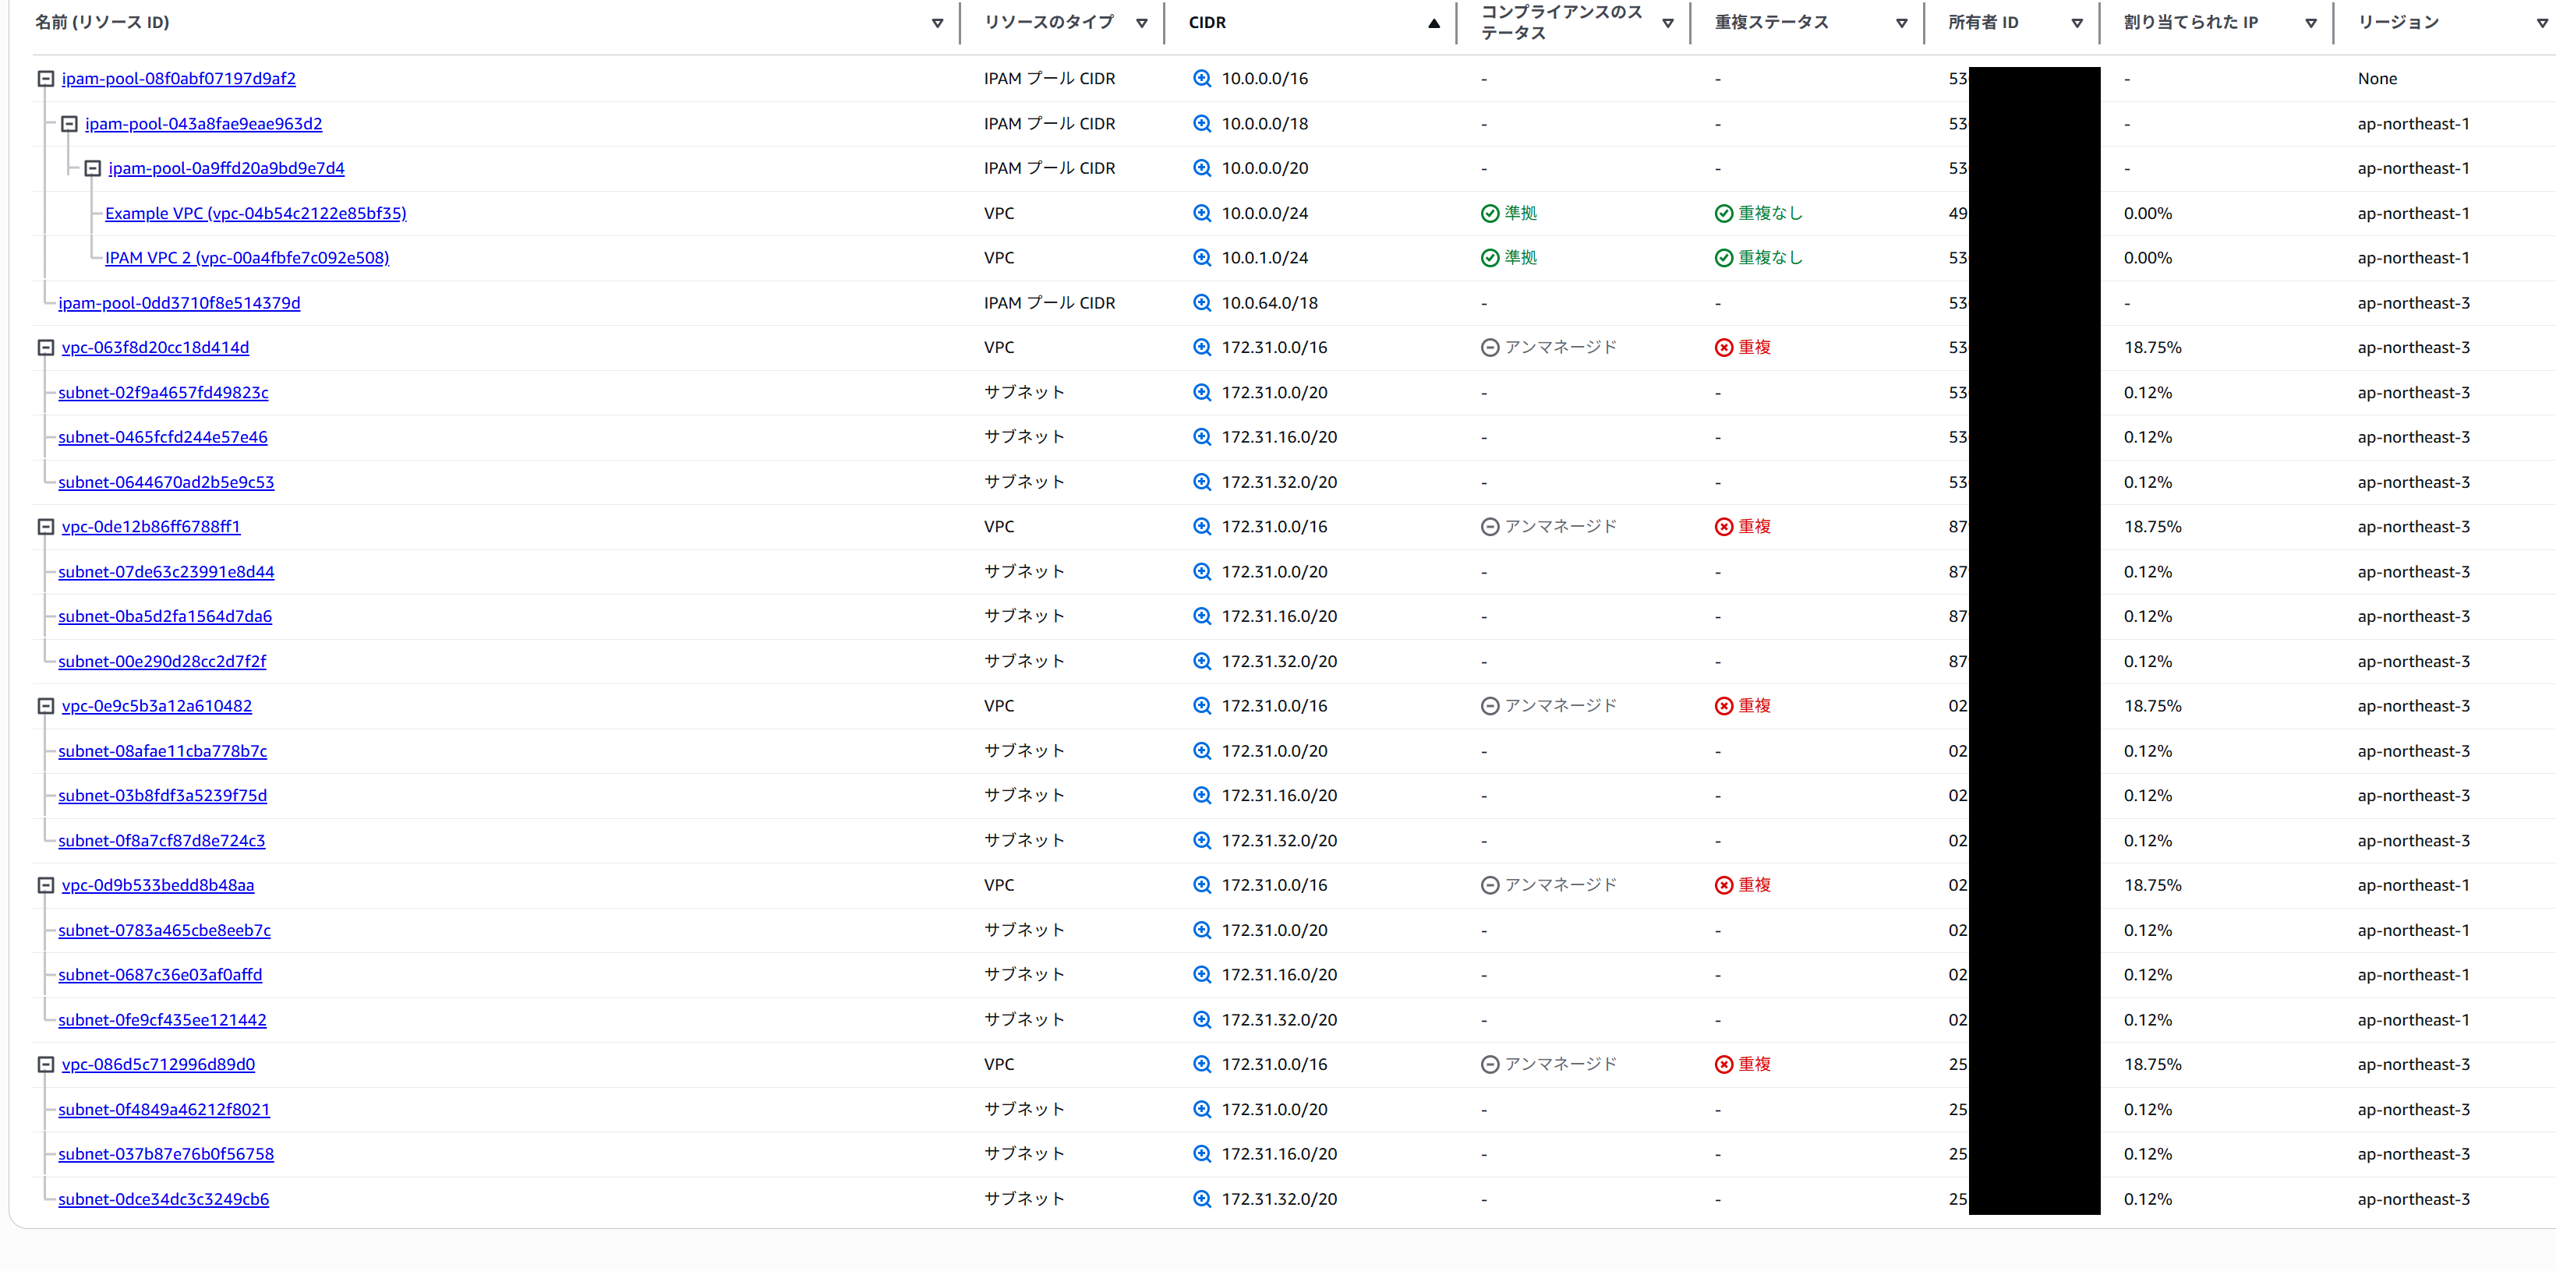Click zoom icon in subnet-08afae11cba778b7c row

click(x=1201, y=751)
